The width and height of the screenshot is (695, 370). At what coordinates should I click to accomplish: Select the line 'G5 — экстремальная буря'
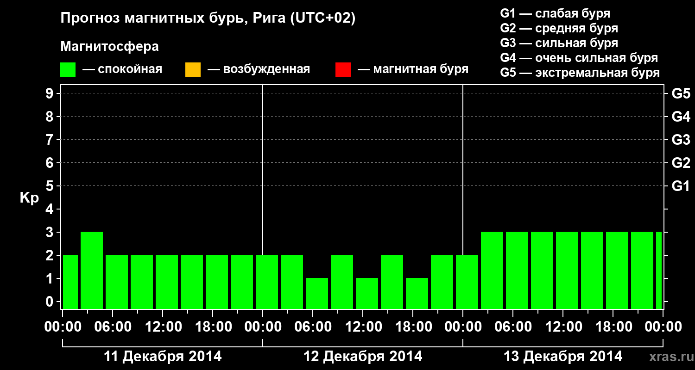coord(580,73)
